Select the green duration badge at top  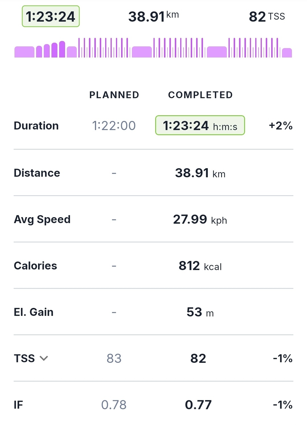click(51, 17)
